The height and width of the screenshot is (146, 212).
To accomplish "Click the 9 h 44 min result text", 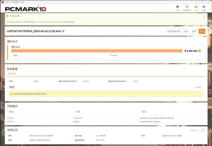I will [x=191, y=51].
